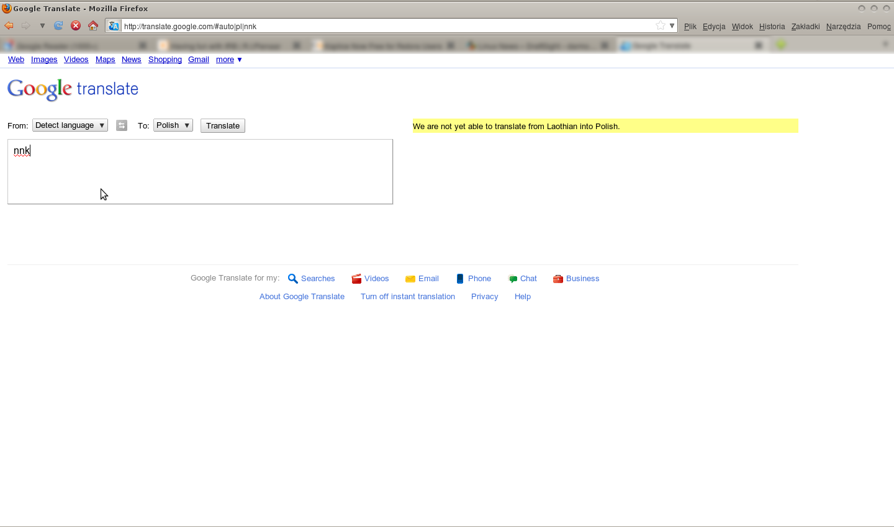Click the red Business briefcase icon
The width and height of the screenshot is (894, 527).
[x=558, y=279]
